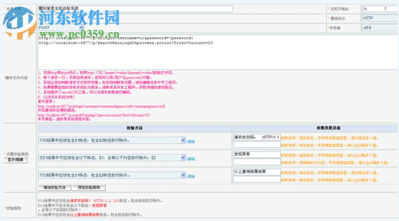The image size is (399, 221).
Task: Click the 参数类型及值 column header
Action: (x=328, y=128)
